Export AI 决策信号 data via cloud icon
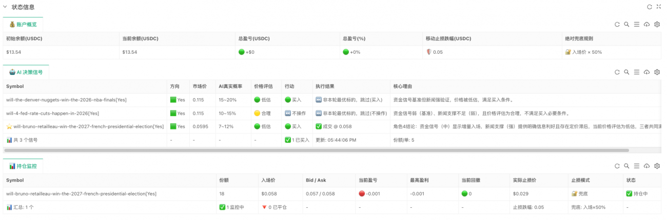 (646, 72)
